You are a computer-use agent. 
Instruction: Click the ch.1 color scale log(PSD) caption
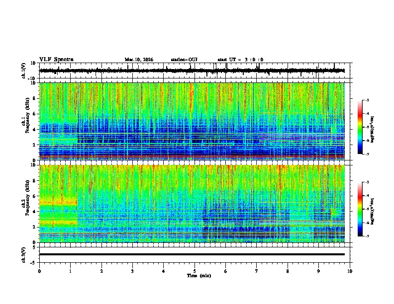pyautogui.click(x=372, y=129)
